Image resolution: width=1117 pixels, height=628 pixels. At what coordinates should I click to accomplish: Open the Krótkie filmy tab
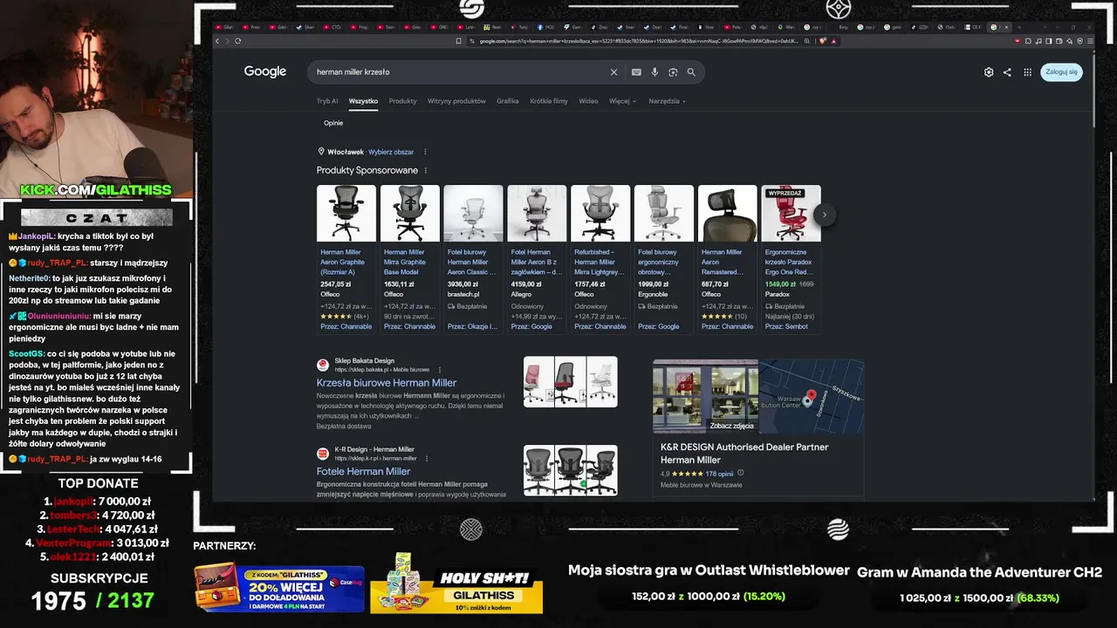[549, 101]
